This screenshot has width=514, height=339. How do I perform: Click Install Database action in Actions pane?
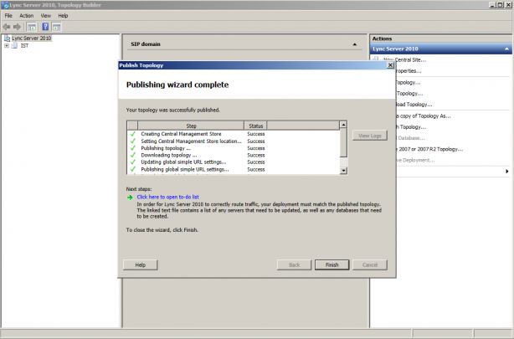410,138
